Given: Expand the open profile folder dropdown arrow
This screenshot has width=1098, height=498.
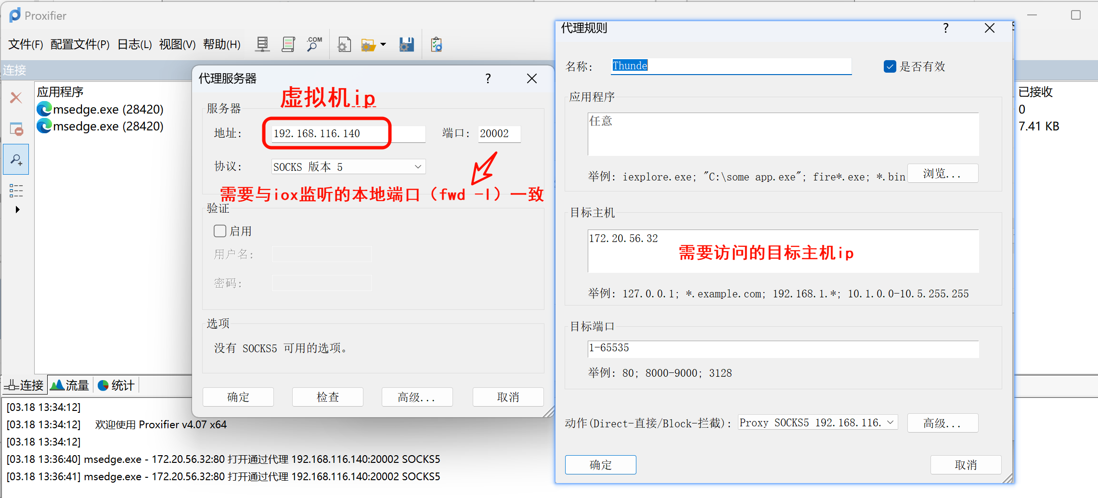Looking at the screenshot, I should [x=383, y=45].
